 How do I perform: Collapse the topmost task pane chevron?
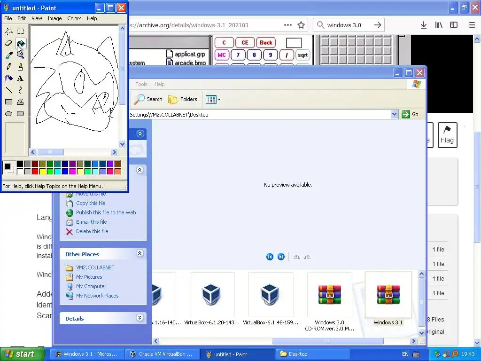[140, 134]
